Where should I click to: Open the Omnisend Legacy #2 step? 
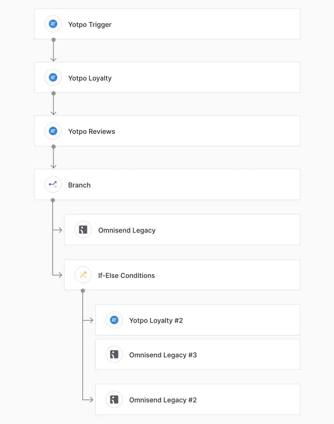(198, 399)
